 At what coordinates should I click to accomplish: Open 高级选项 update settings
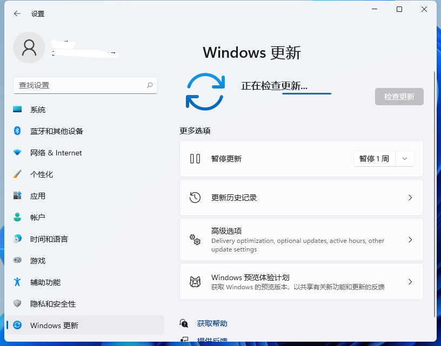pyautogui.click(x=301, y=239)
